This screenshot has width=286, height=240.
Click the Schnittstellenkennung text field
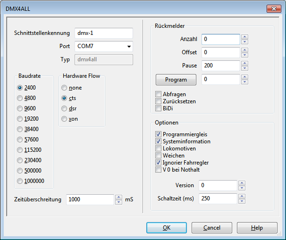click(x=104, y=33)
